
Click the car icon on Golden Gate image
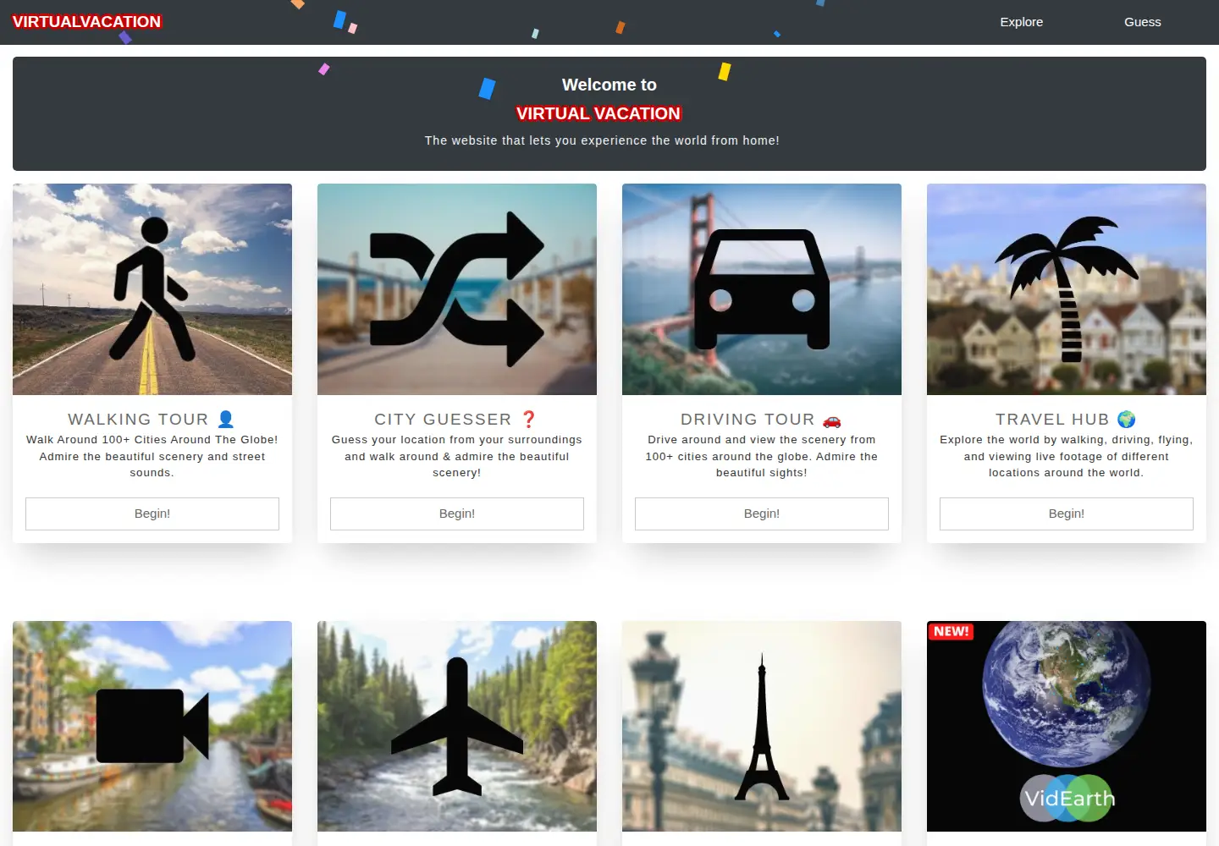pos(762,289)
